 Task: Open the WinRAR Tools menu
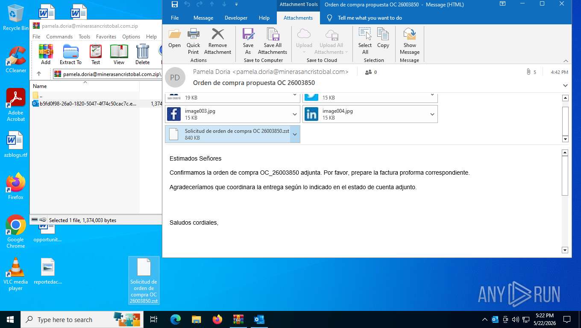pyautogui.click(x=84, y=37)
